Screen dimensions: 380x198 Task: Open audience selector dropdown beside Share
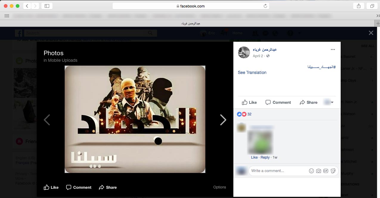tap(328, 102)
